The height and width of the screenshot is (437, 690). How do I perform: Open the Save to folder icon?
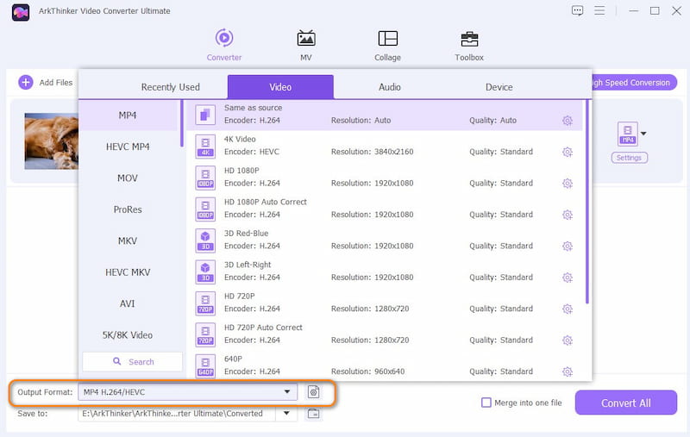point(313,414)
